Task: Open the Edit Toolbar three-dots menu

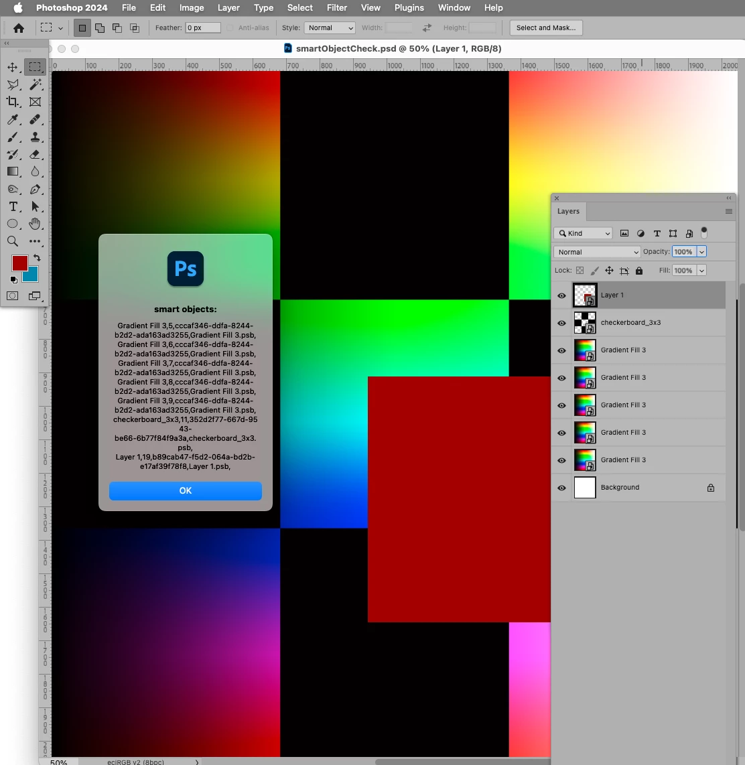Action: 35,241
